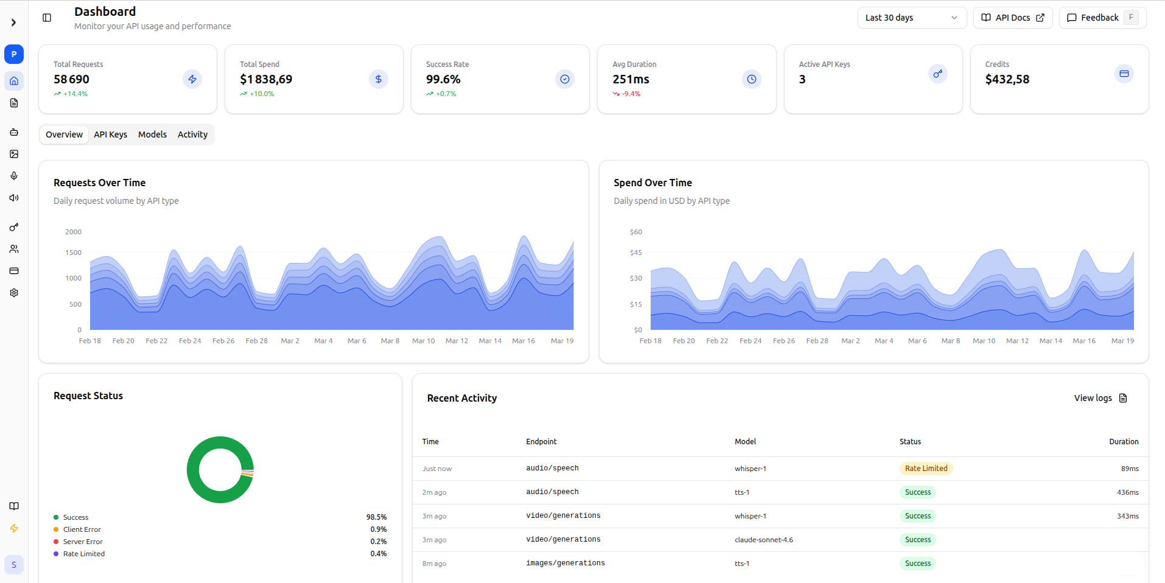Click the yellow lightning upgrade icon in sidebar

13,528
